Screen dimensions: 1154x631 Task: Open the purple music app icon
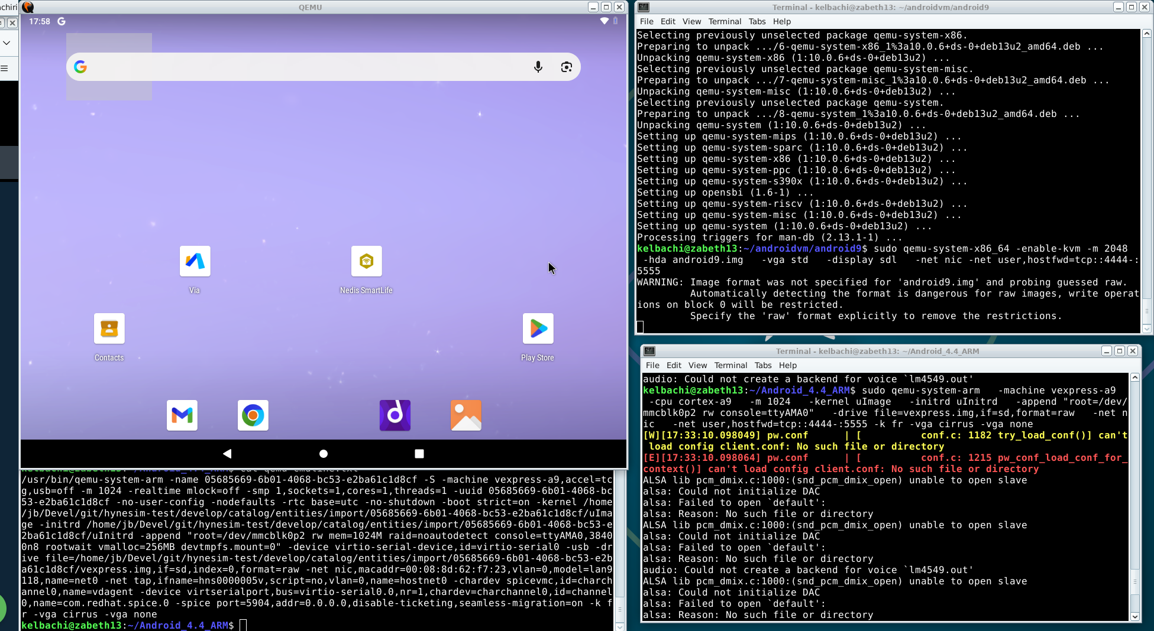(x=395, y=415)
